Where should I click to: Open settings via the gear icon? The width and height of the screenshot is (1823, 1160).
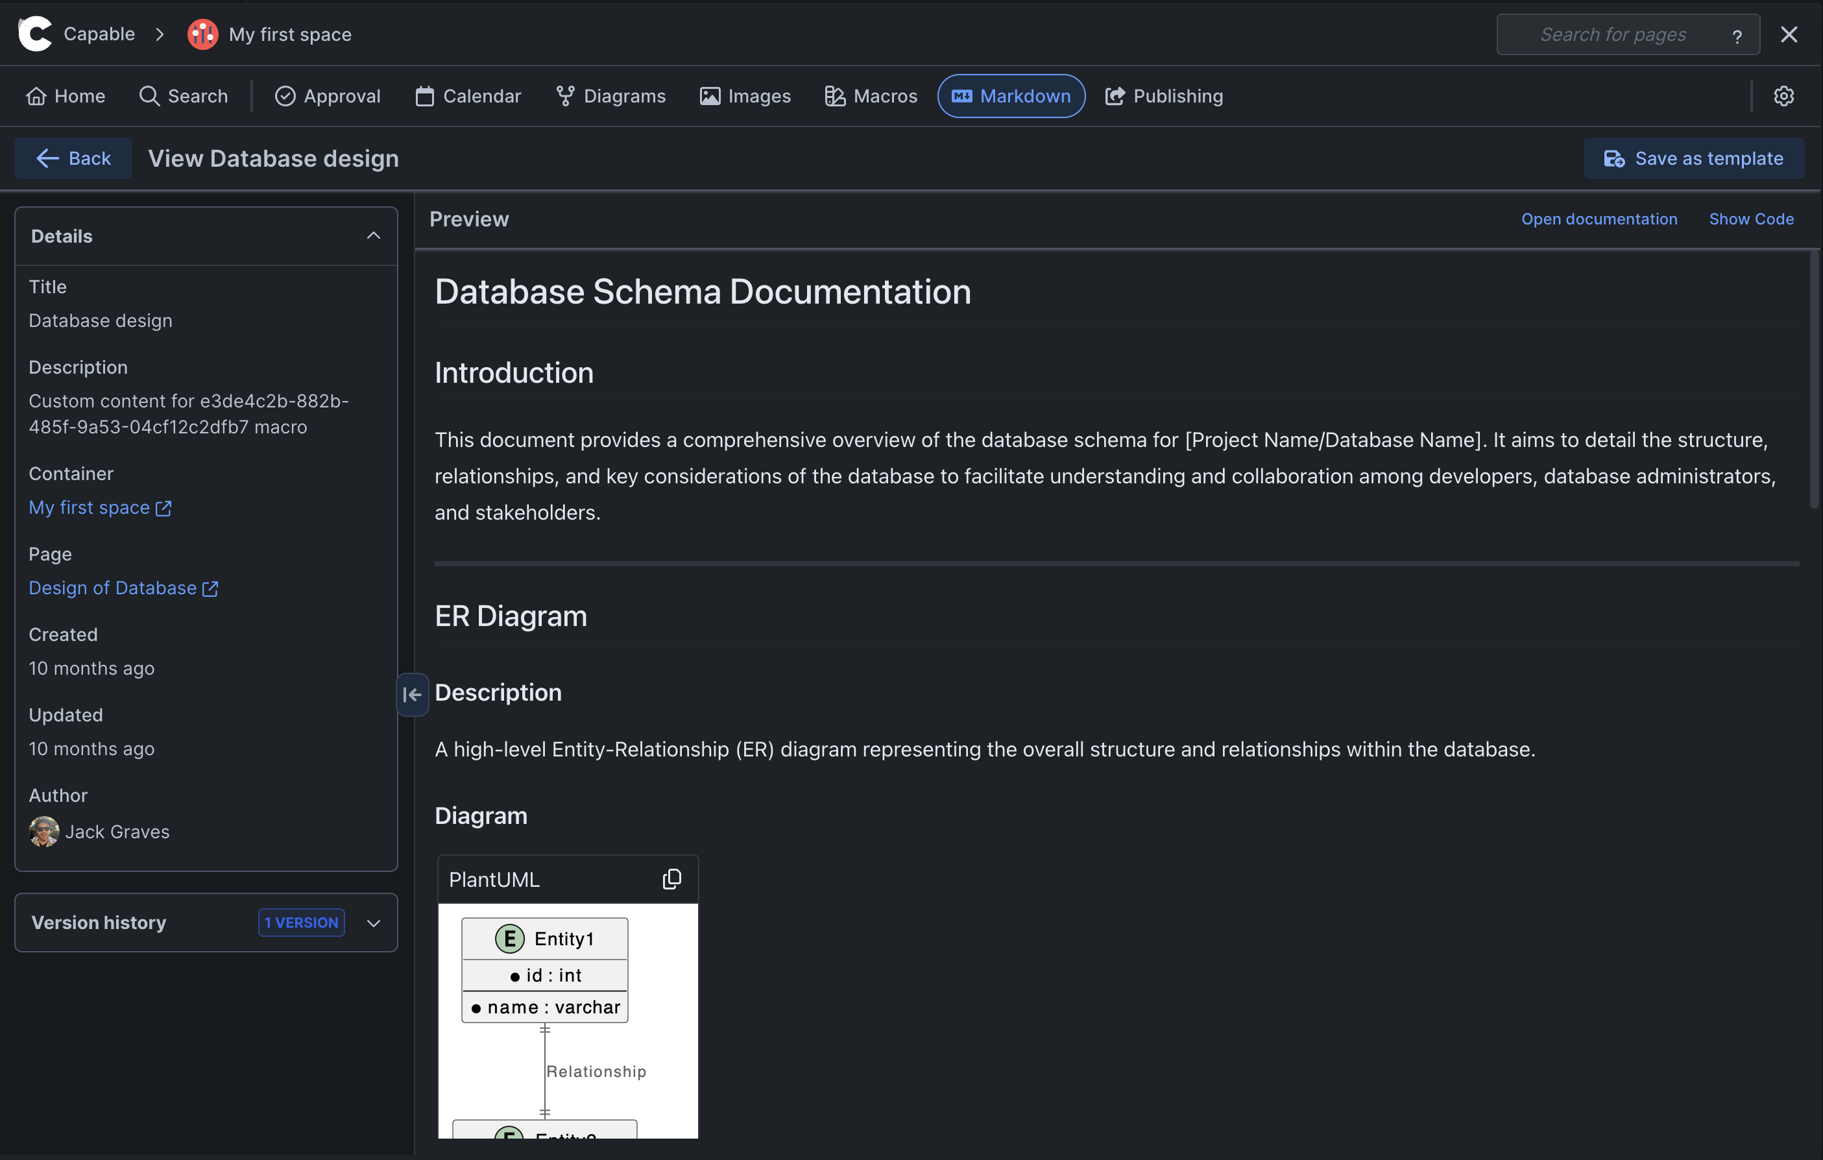[x=1783, y=96]
